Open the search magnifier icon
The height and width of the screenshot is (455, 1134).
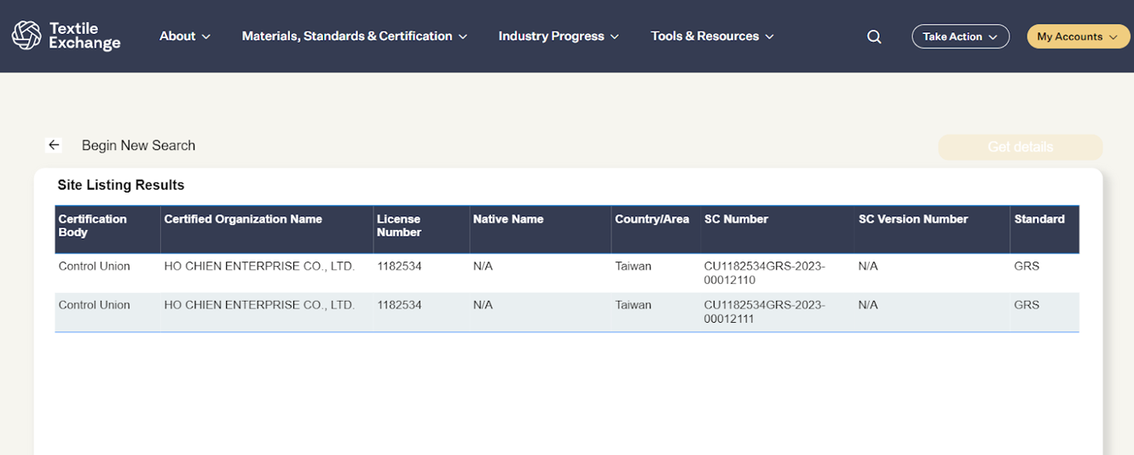click(x=874, y=37)
